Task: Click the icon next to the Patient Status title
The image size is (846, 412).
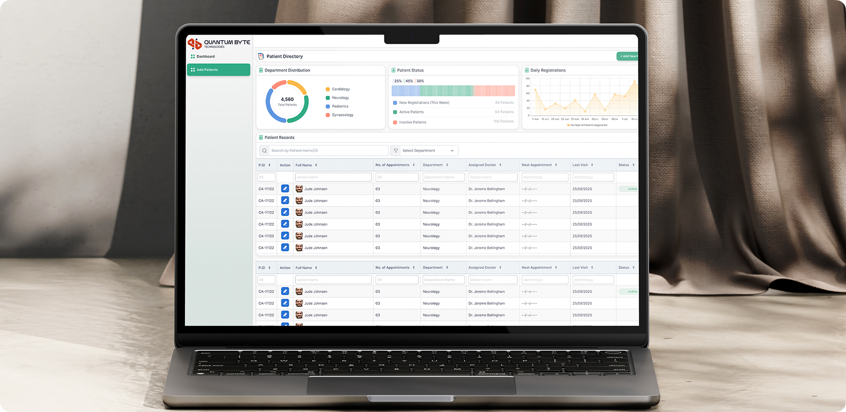Action: [393, 70]
